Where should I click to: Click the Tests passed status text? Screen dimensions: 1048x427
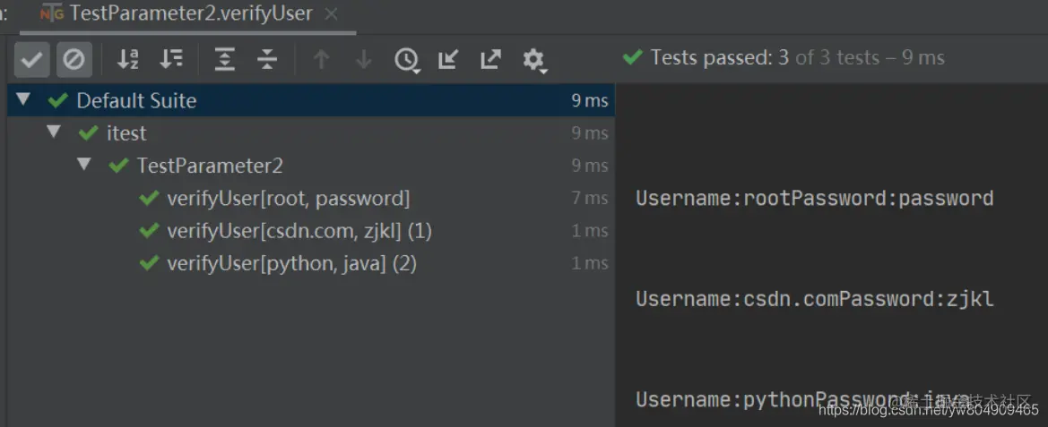(798, 57)
